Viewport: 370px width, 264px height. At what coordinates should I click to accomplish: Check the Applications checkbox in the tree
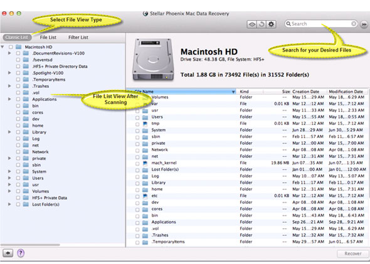point(18,99)
